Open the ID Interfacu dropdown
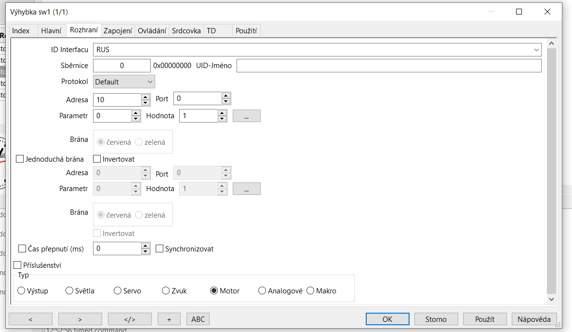 click(x=536, y=50)
